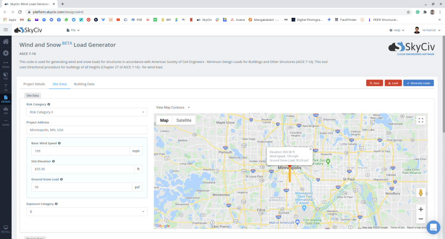Zoom in on the map

[x=420, y=209]
